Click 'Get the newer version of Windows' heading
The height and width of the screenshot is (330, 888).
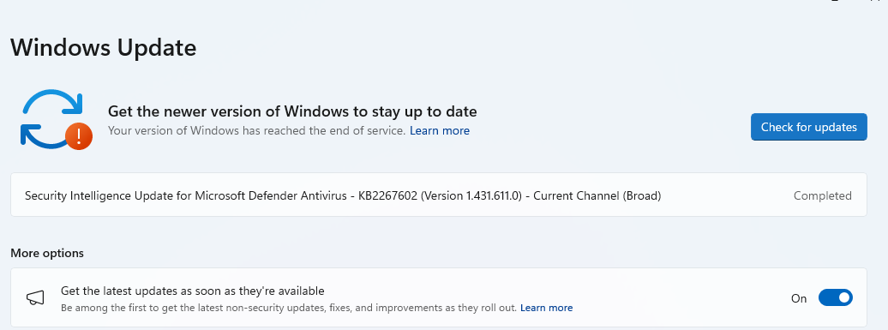pos(292,111)
